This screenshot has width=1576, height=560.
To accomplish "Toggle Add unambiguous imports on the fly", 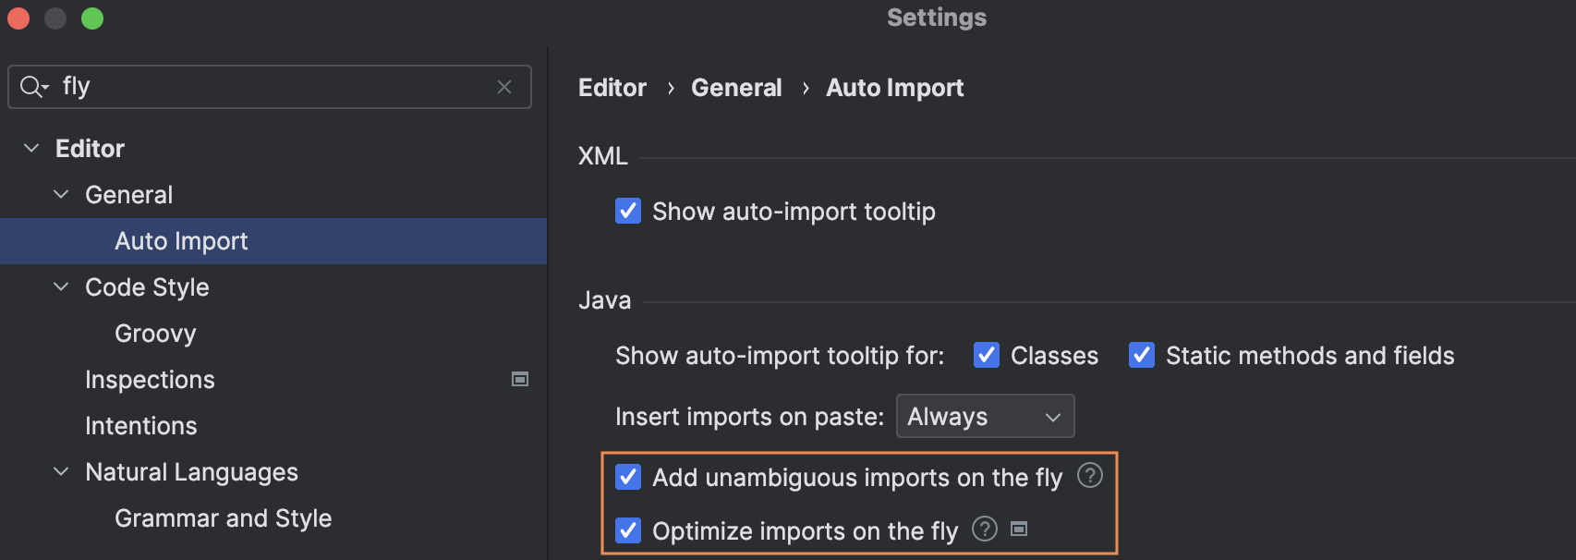I will pyautogui.click(x=628, y=478).
